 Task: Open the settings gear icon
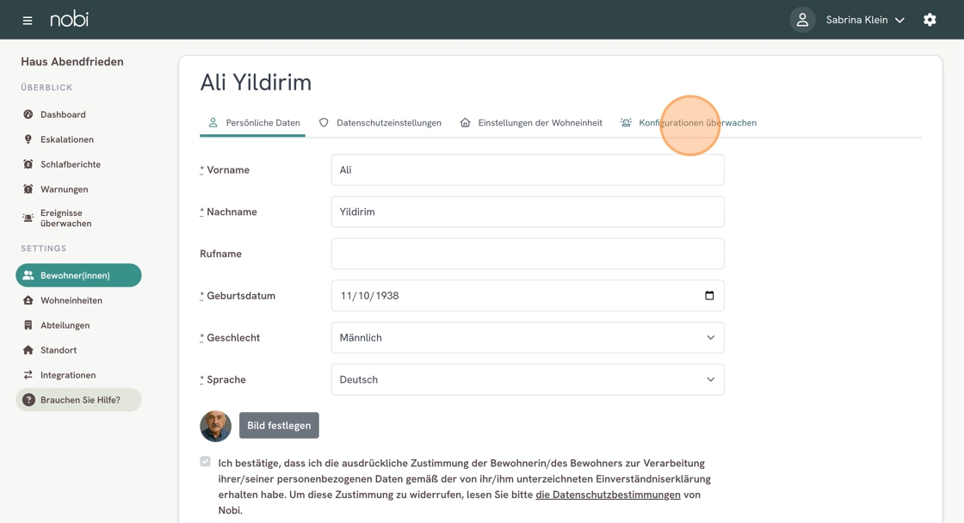tap(930, 20)
